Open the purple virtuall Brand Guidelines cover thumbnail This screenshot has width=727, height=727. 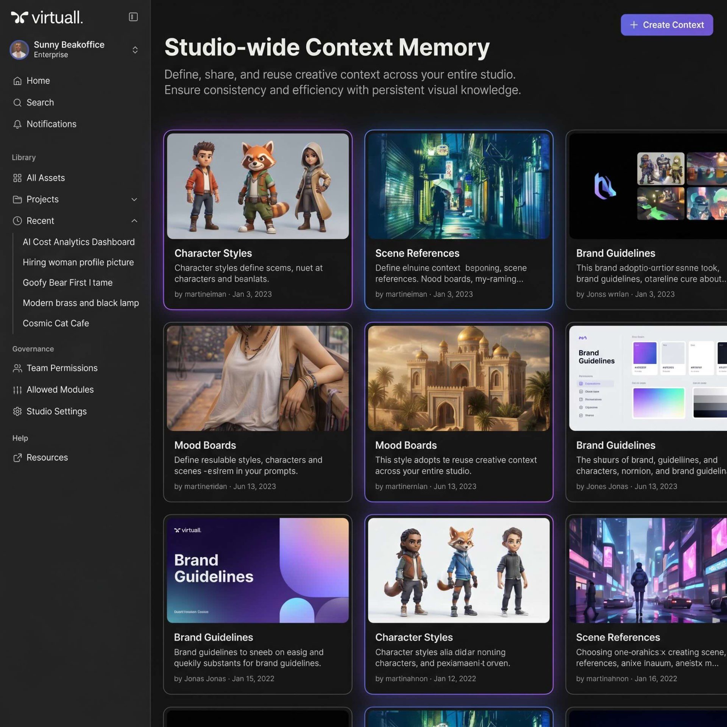click(x=258, y=571)
